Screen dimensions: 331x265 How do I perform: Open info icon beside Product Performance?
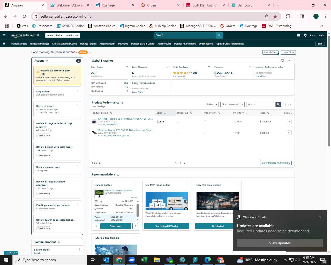coord(122,103)
